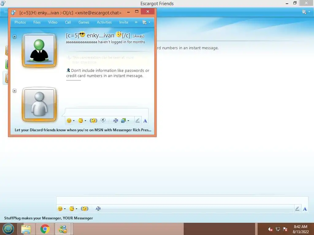The width and height of the screenshot is (314, 235).
Task: Open emoticon dropdown in Escargot Friends window
Action: tap(65, 209)
